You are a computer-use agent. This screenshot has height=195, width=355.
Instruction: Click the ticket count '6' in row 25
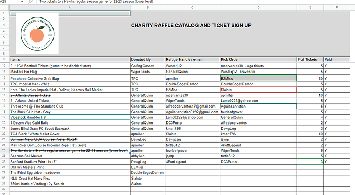[310, 150]
